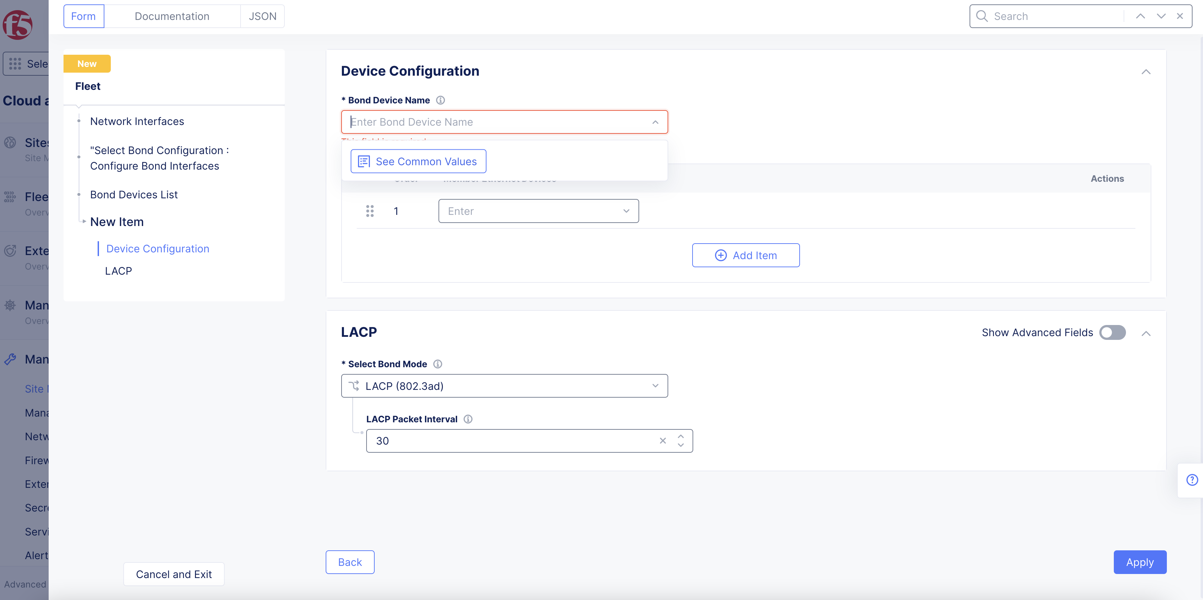Select Device Configuration in the tree
This screenshot has width=1203, height=600.
157,249
